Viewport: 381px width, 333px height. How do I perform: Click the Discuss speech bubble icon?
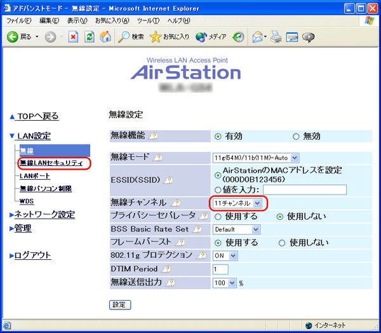click(309, 37)
